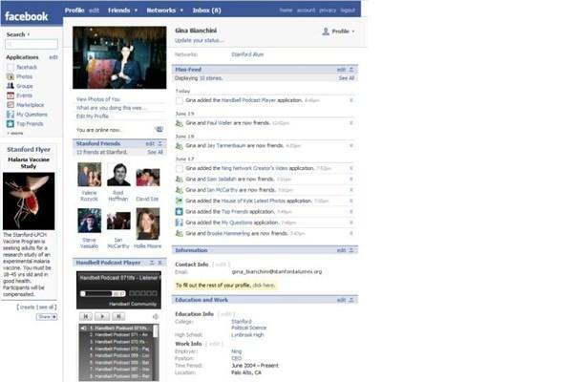Click the profile silhouette icon near Profile dropdown
573x382 pixels.
tap(326, 32)
